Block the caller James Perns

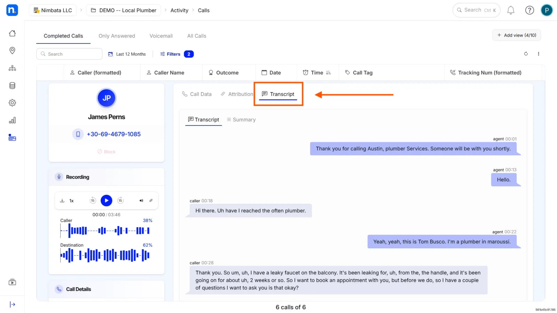107,152
